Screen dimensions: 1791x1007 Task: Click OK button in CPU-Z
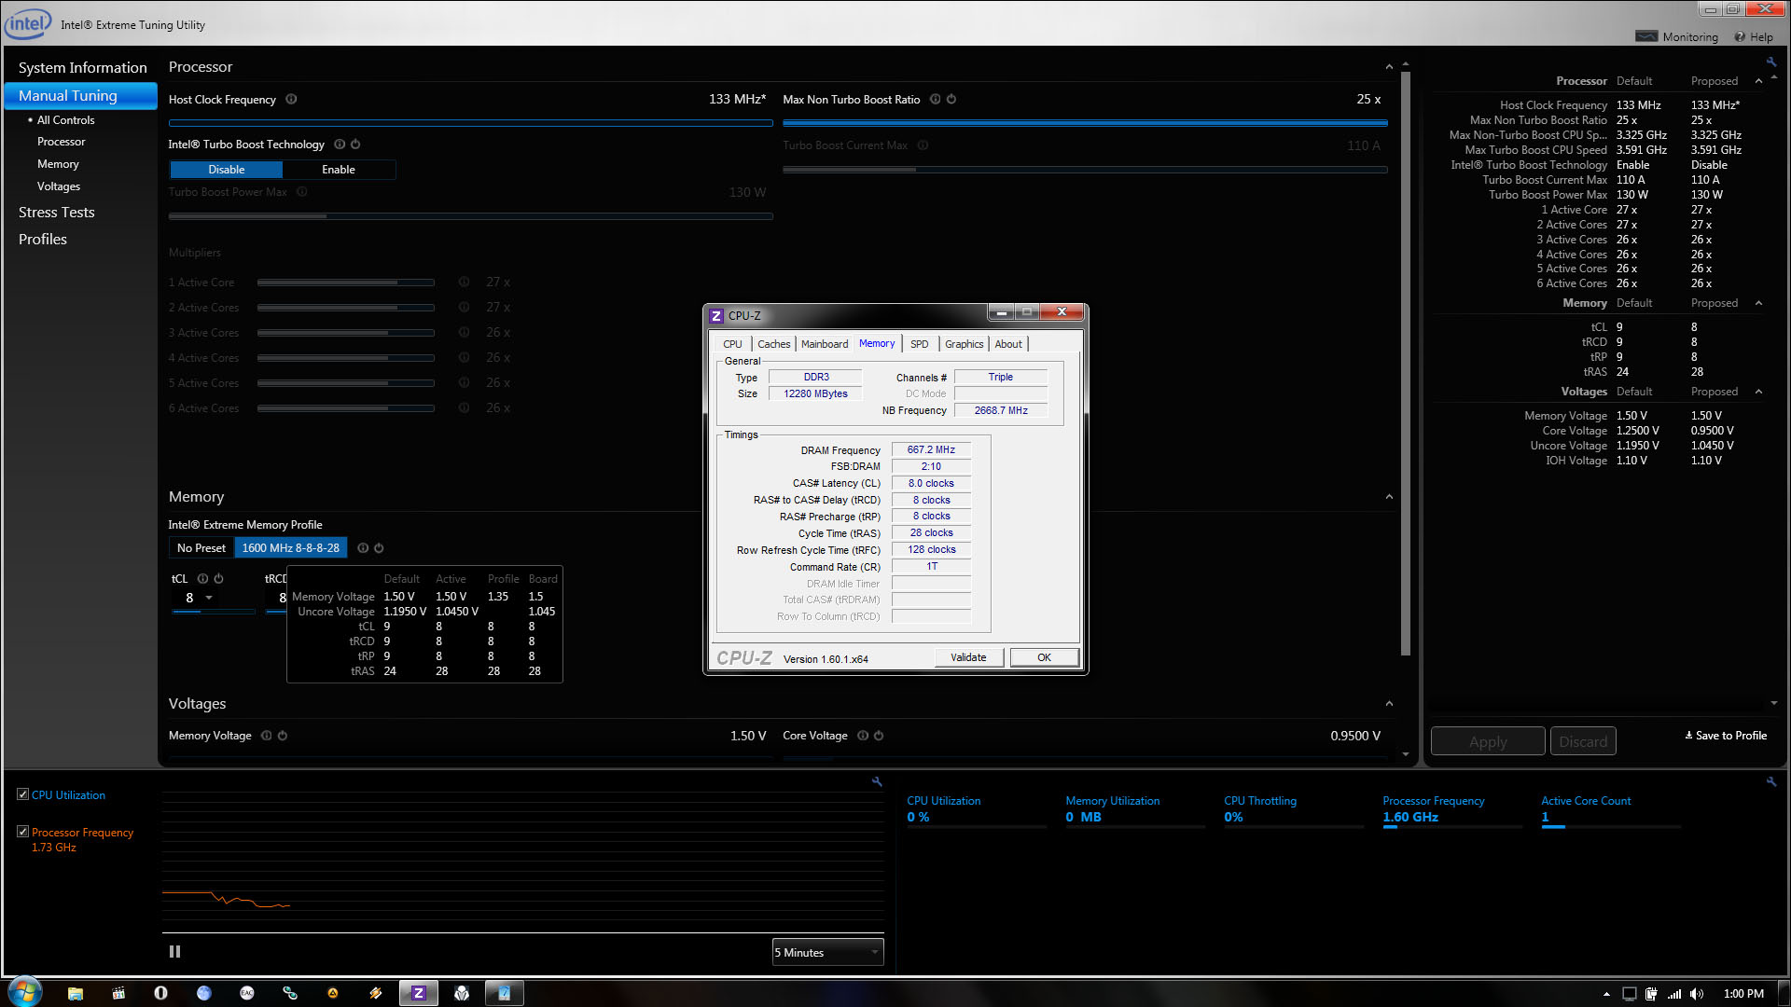click(x=1044, y=657)
